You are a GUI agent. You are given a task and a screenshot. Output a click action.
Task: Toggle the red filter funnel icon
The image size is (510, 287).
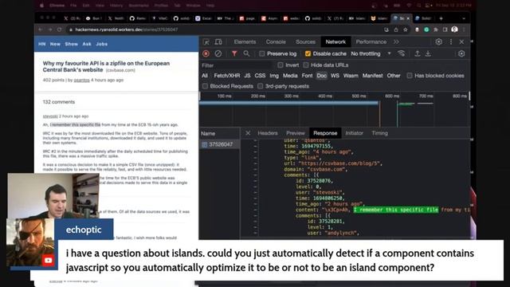pos(234,53)
